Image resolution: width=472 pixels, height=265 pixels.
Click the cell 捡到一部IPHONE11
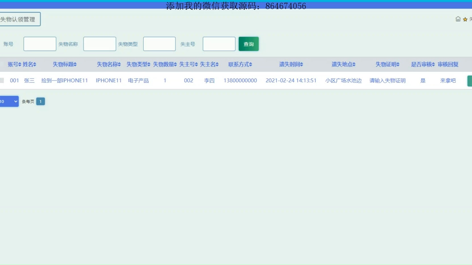pyautogui.click(x=65, y=81)
